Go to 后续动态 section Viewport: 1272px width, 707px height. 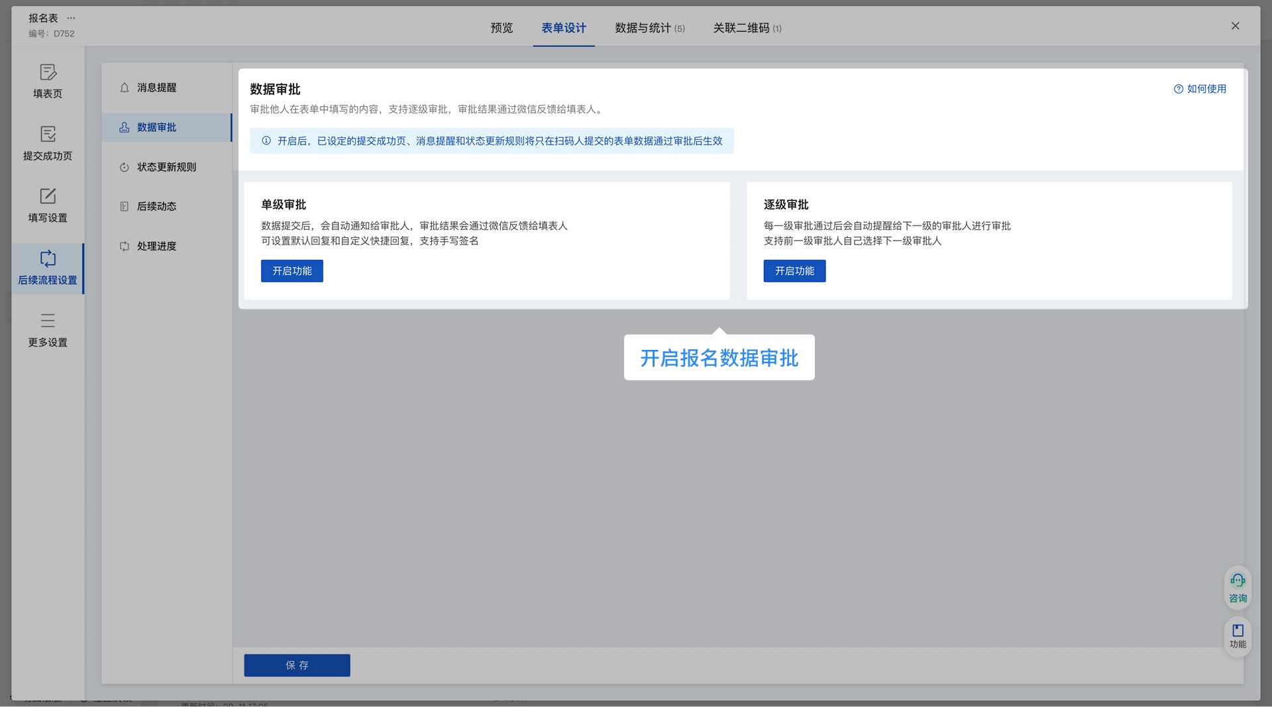point(156,206)
